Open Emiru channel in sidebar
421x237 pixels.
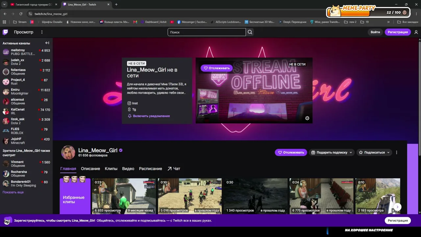pyautogui.click(x=26, y=92)
